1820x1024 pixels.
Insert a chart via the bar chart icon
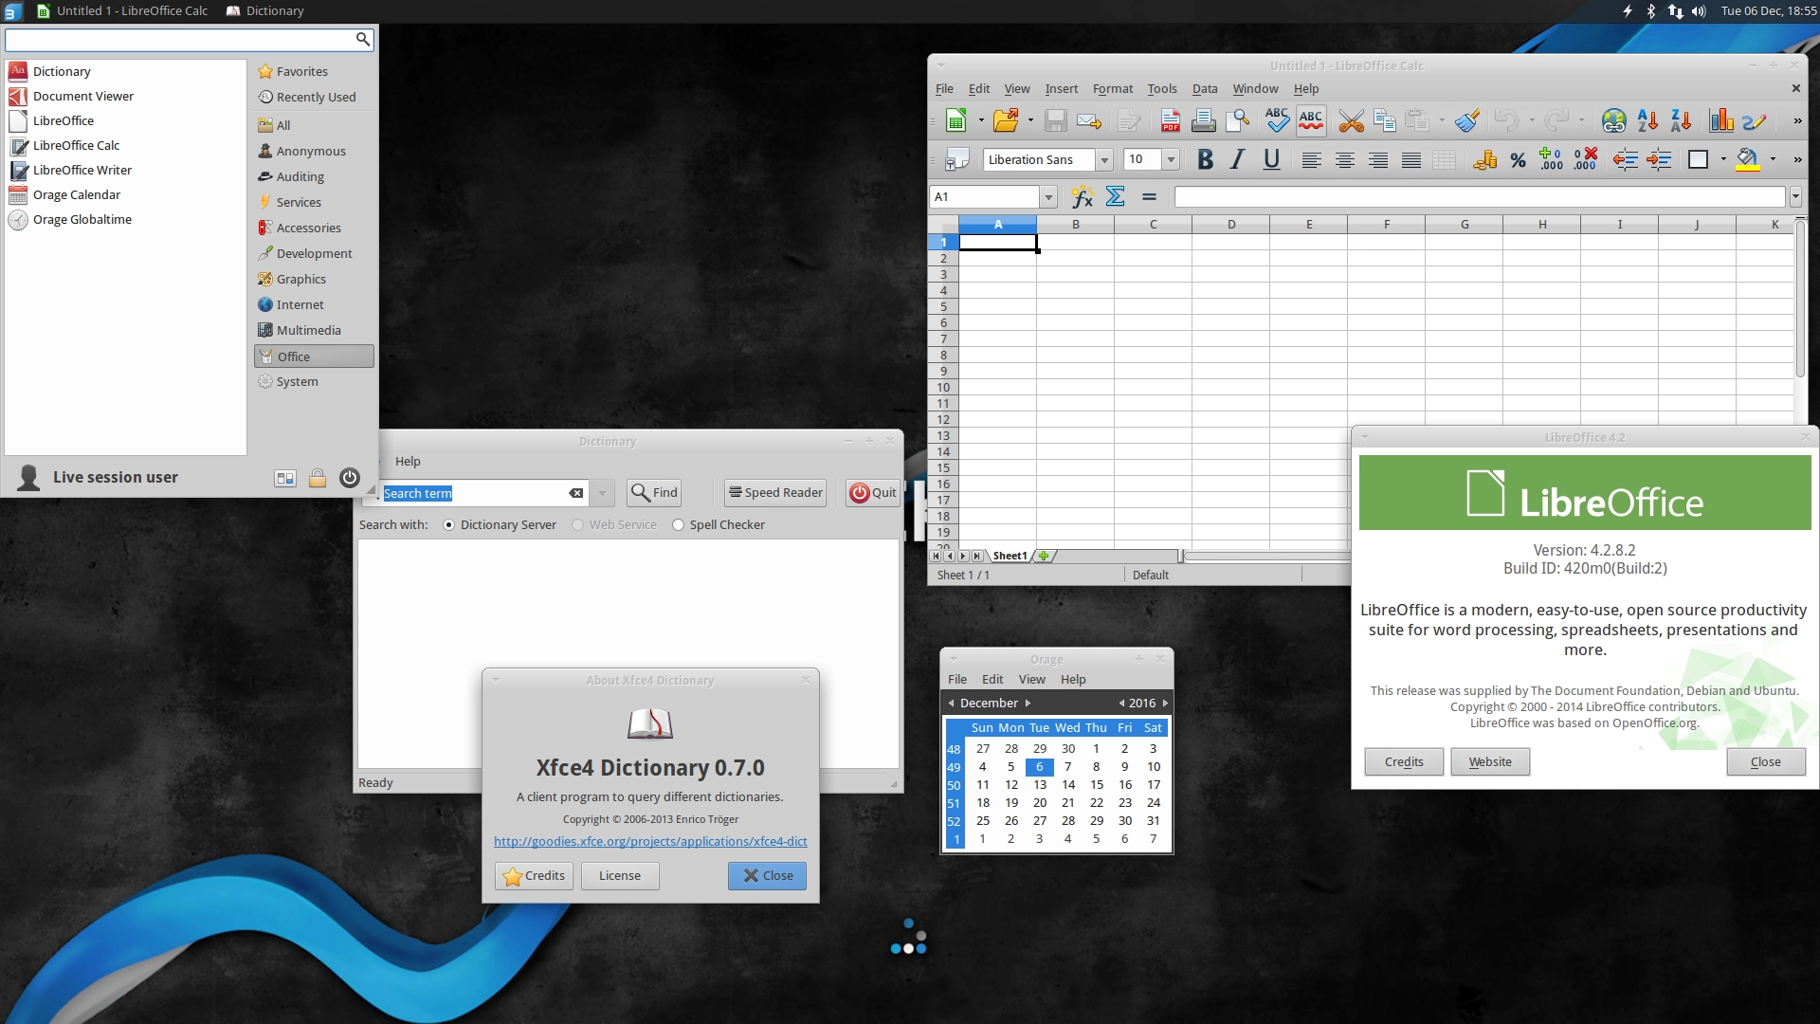point(1721,120)
